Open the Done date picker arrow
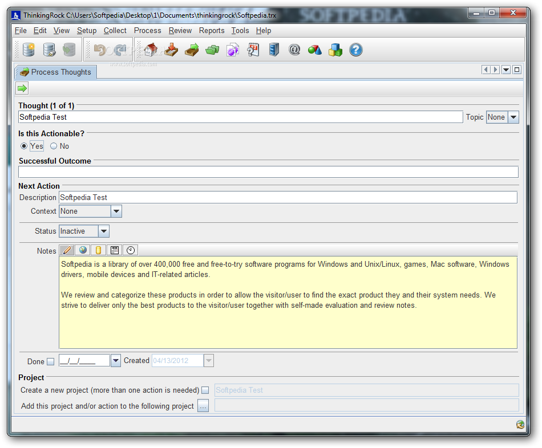This screenshot has height=448, width=542. pyautogui.click(x=115, y=361)
